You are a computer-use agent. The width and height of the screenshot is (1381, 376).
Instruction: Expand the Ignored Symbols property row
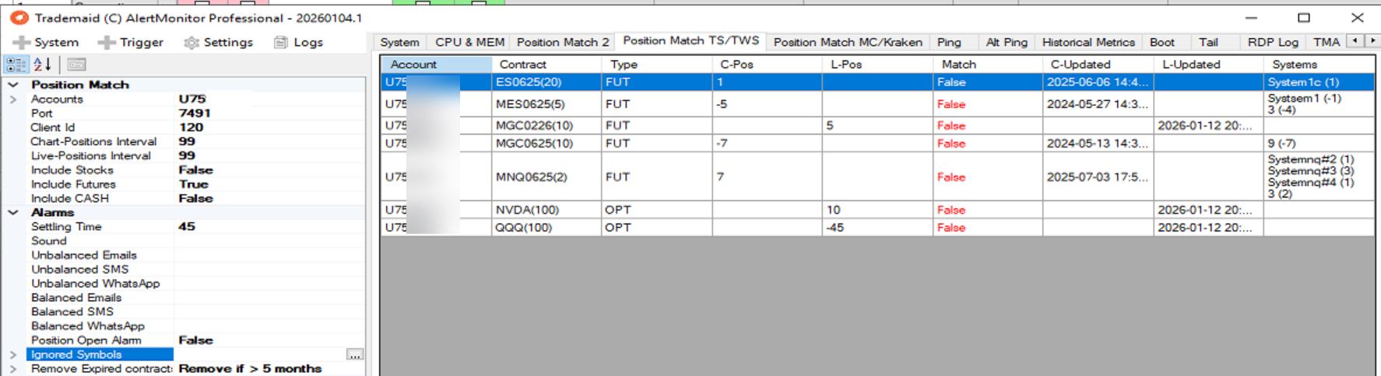[13, 354]
